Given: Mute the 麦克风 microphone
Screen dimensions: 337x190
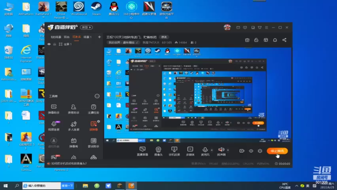Looking at the screenshot, I should (x=205, y=149).
